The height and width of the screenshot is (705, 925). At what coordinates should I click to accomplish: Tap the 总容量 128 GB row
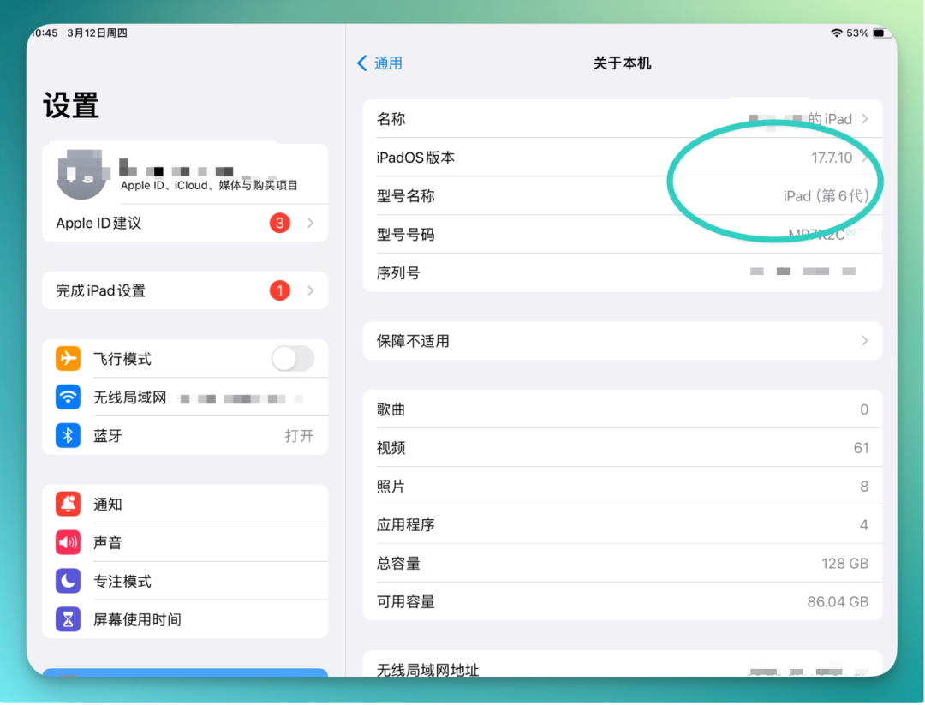623,564
